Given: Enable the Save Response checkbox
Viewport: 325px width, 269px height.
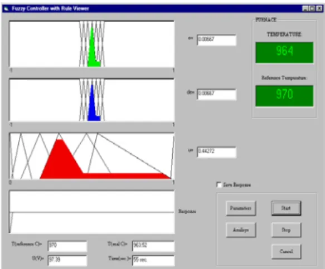Looking at the screenshot, I should pyautogui.click(x=219, y=184).
